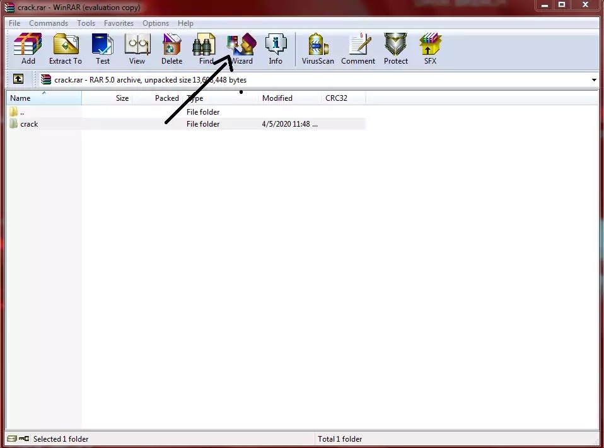The width and height of the screenshot is (604, 448).
Task: Go up one folder level
Action: click(18, 79)
